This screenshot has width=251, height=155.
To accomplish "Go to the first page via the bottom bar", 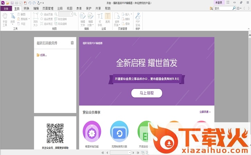I will click(x=103, y=153).
